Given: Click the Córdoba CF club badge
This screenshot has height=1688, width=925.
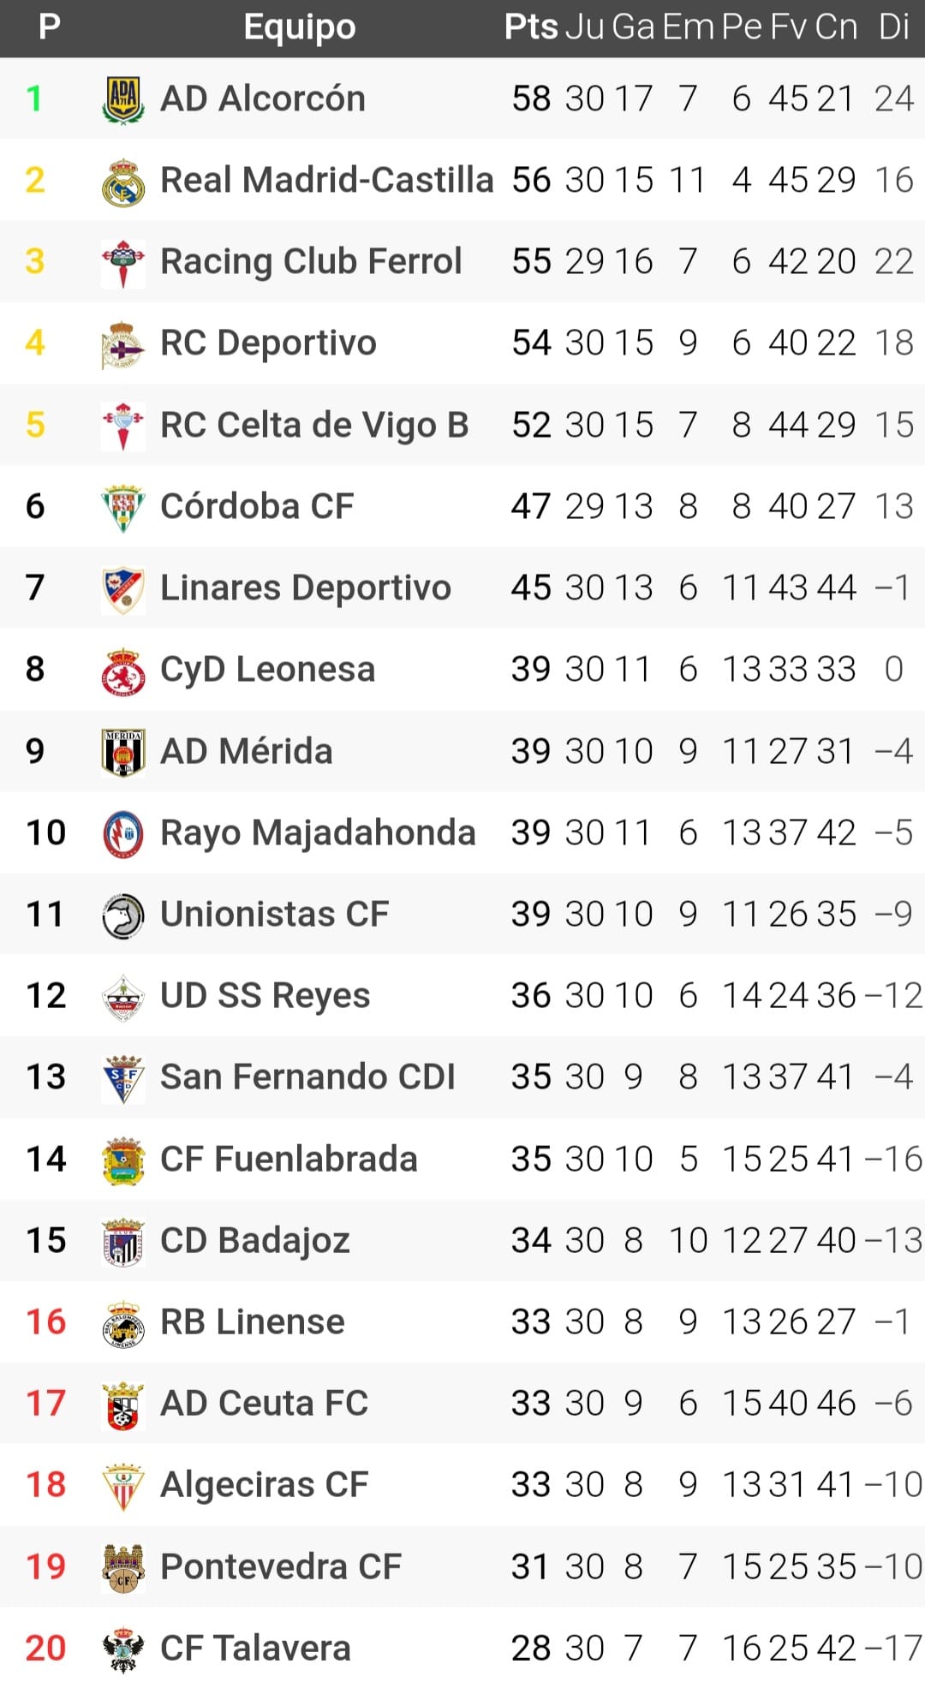Looking at the screenshot, I should [x=123, y=507].
